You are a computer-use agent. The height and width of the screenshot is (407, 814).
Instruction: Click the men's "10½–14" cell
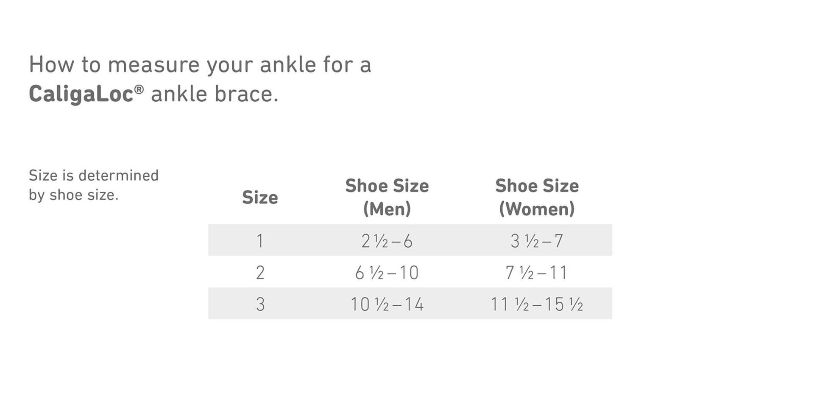point(387,304)
